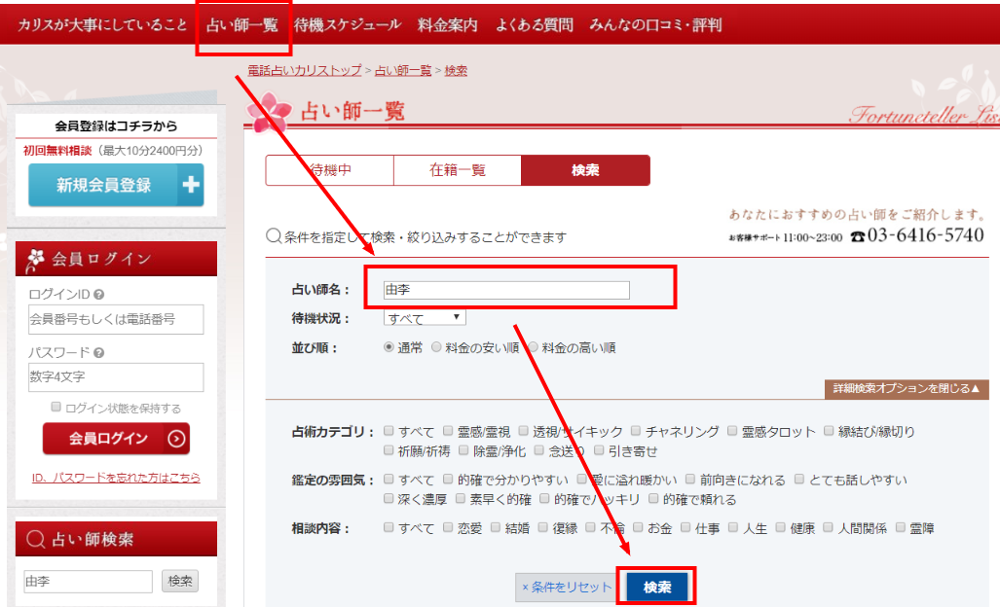Open the ID、パスワードを忘れた方はこちら link
This screenshot has width=1000, height=607.
[x=116, y=478]
